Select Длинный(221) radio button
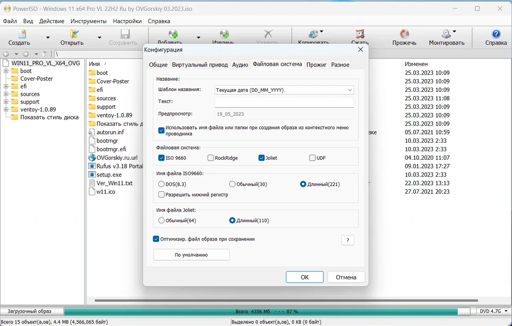Image resolution: width=512 pixels, height=326 pixels. click(303, 184)
